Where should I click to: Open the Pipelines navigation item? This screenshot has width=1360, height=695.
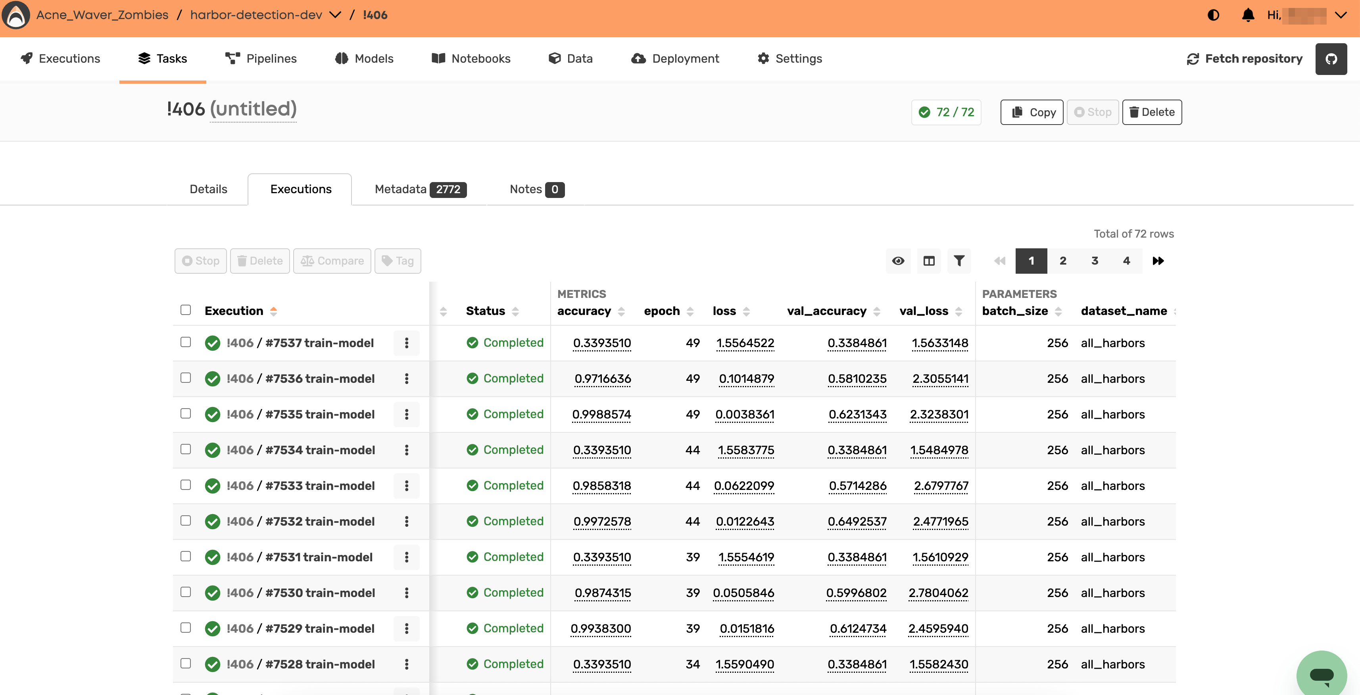(261, 59)
